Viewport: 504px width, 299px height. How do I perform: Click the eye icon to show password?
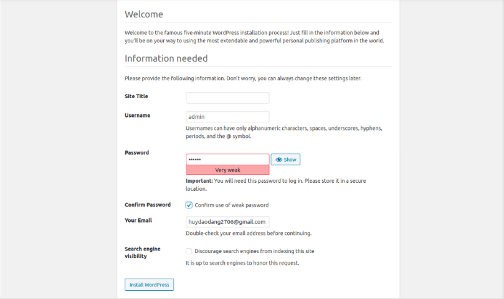pos(280,160)
